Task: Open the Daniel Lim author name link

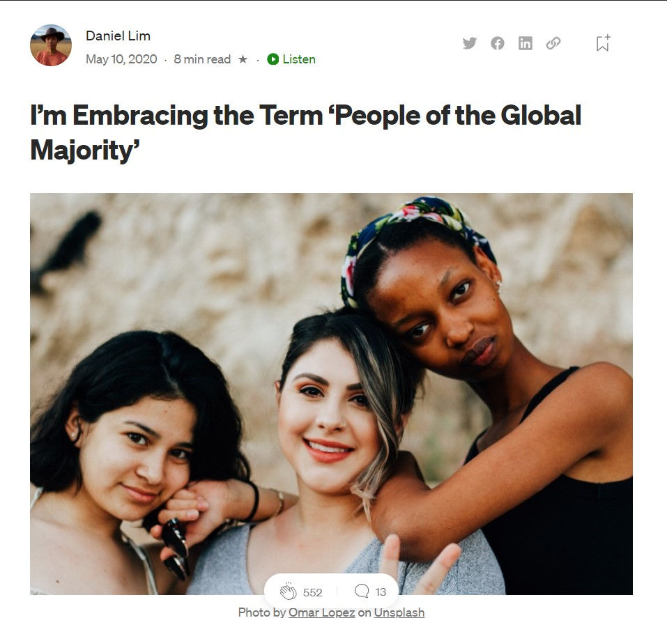Action: (x=118, y=36)
